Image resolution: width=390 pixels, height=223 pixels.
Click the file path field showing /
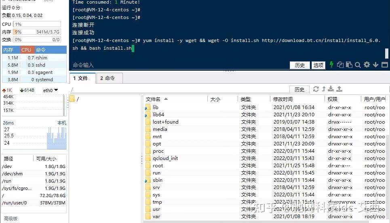point(179,89)
